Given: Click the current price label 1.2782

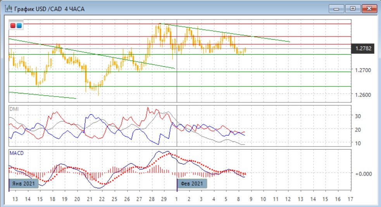Looking at the screenshot, I should pos(363,48).
